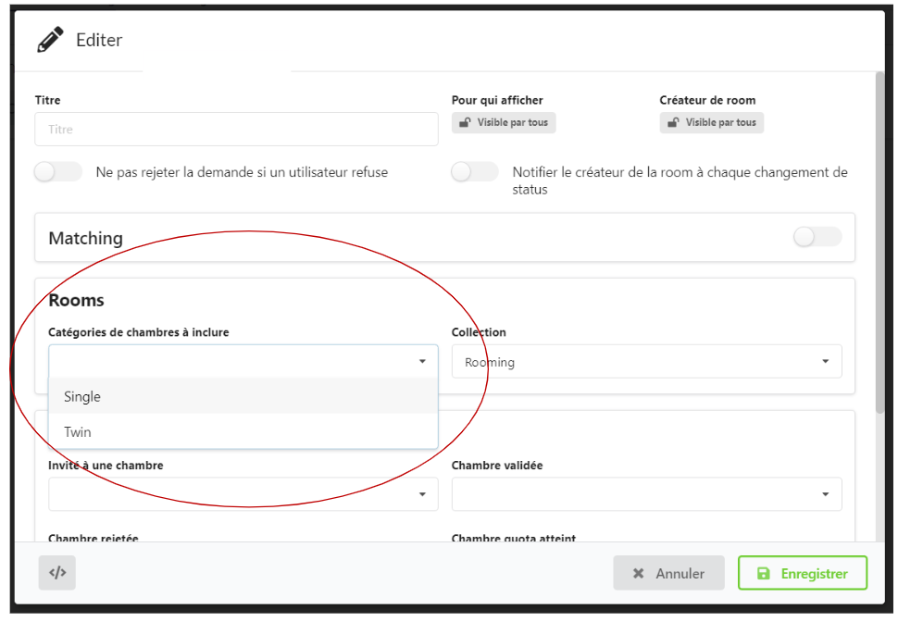Save changes with Enregistrer button

coord(802,574)
